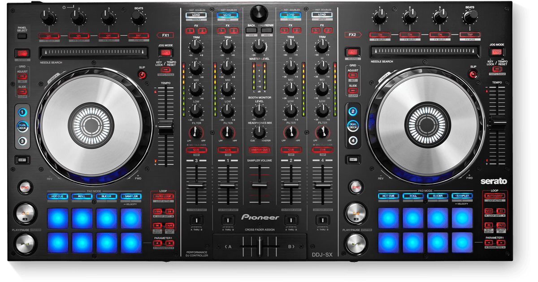Toggle SLIP mode on left deck
The image size is (538, 282).
tap(142, 75)
